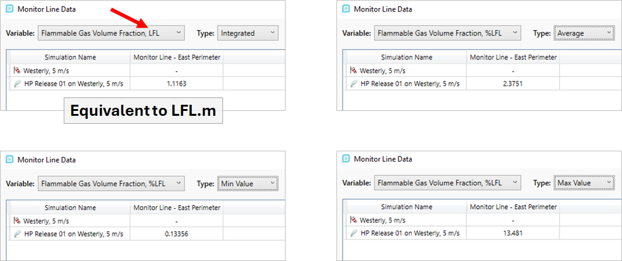Click Monitor Line Data icon in Integrated panel
Image resolution: width=622 pixels, height=261 pixels.
tap(10, 9)
